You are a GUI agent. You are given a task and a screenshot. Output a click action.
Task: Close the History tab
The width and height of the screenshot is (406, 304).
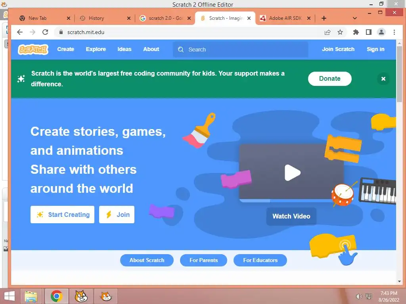[x=129, y=18]
